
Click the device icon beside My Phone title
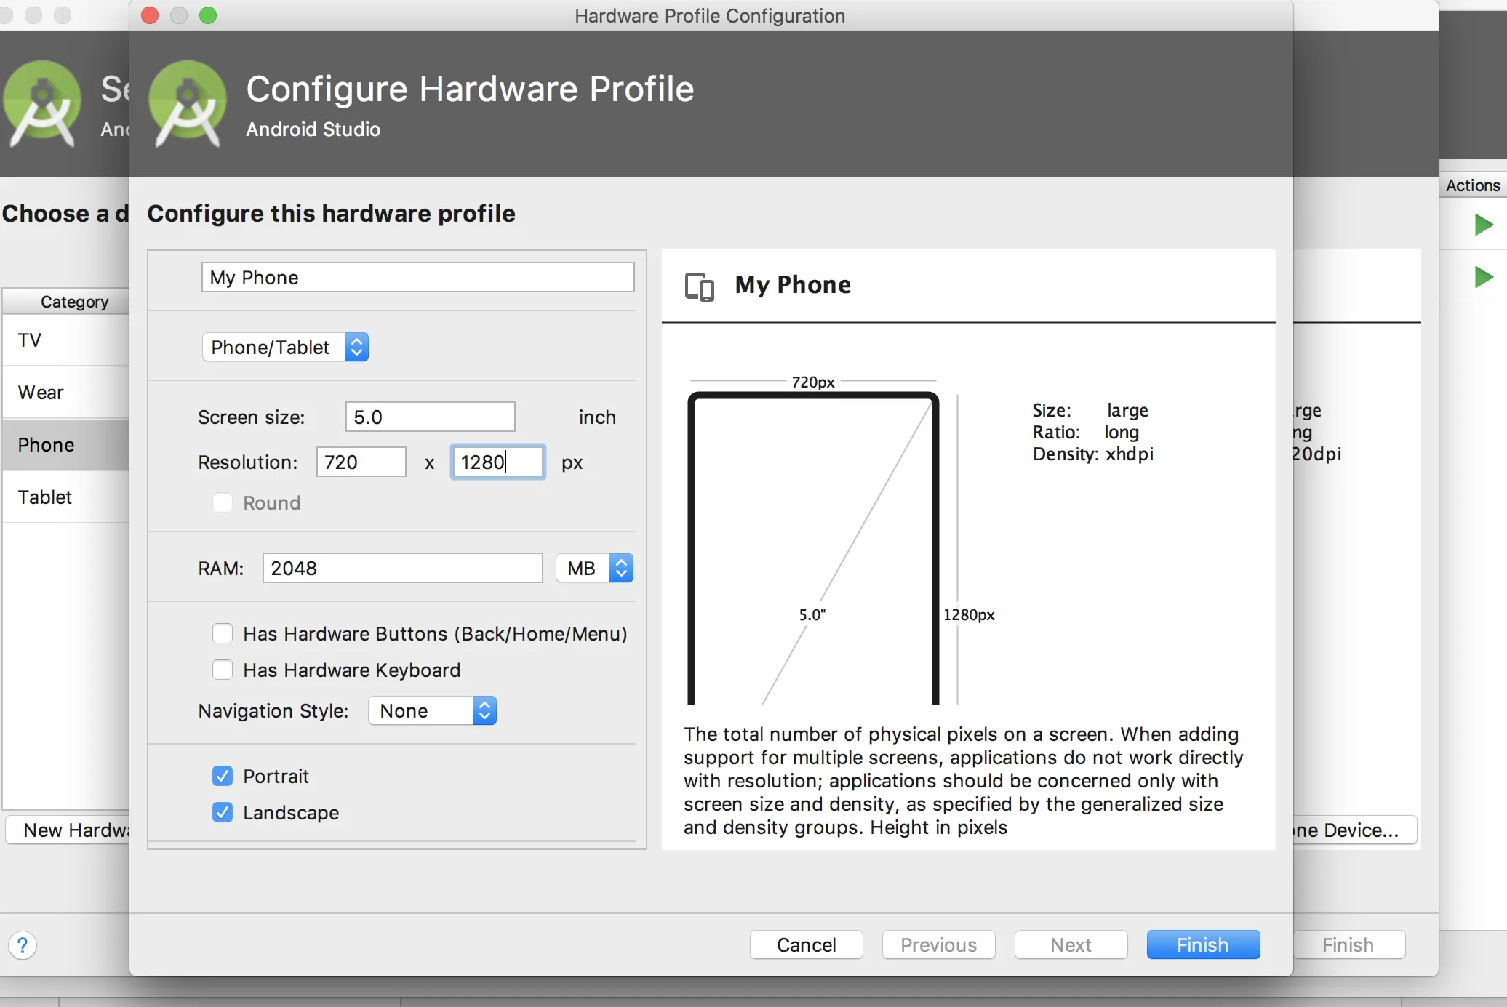(699, 286)
